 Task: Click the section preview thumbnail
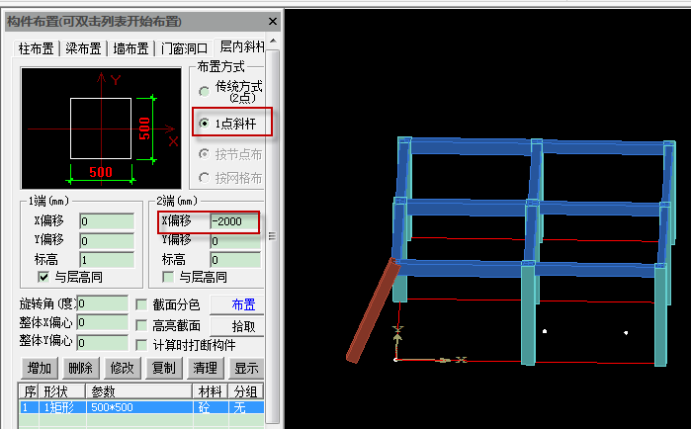[100, 127]
